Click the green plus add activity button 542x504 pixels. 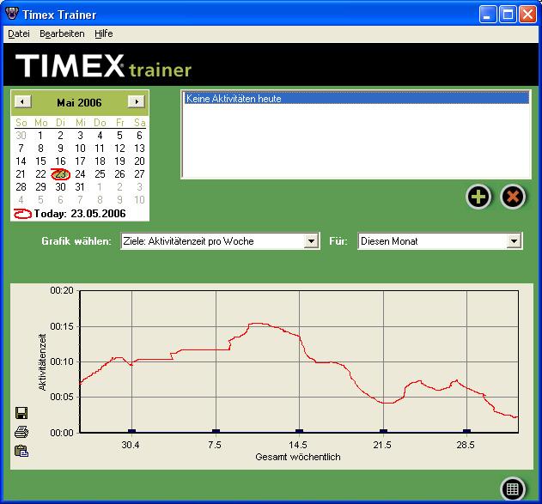click(478, 197)
